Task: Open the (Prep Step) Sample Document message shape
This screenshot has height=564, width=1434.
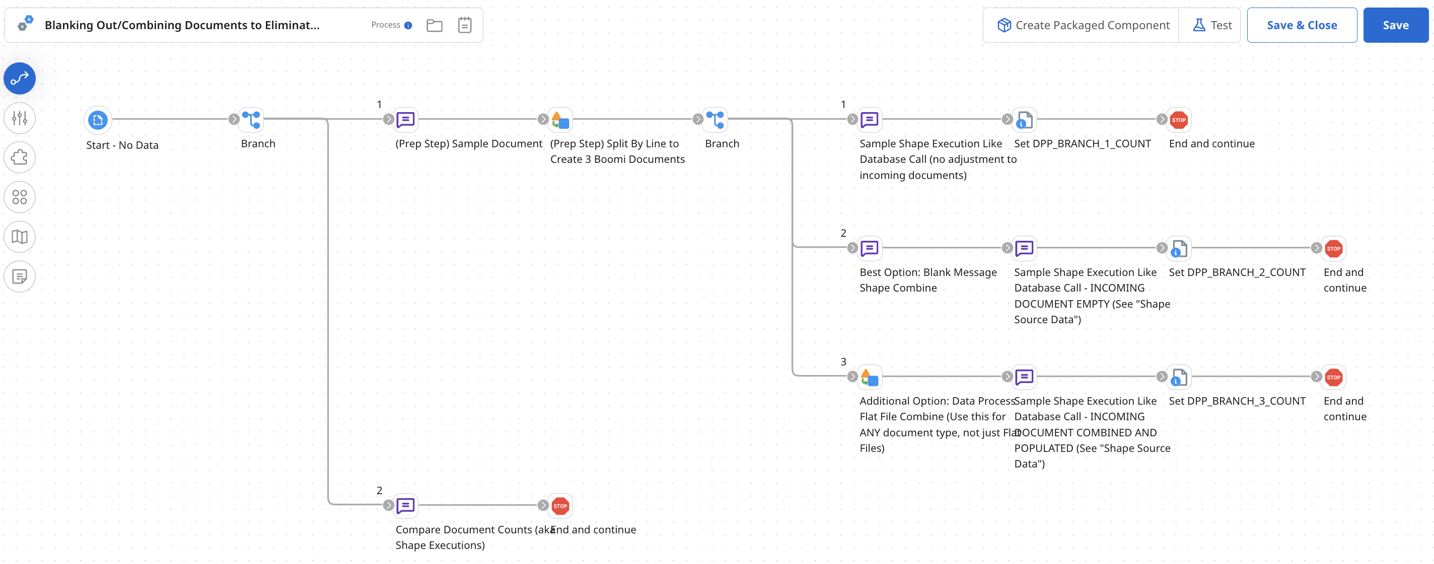Action: (x=406, y=120)
